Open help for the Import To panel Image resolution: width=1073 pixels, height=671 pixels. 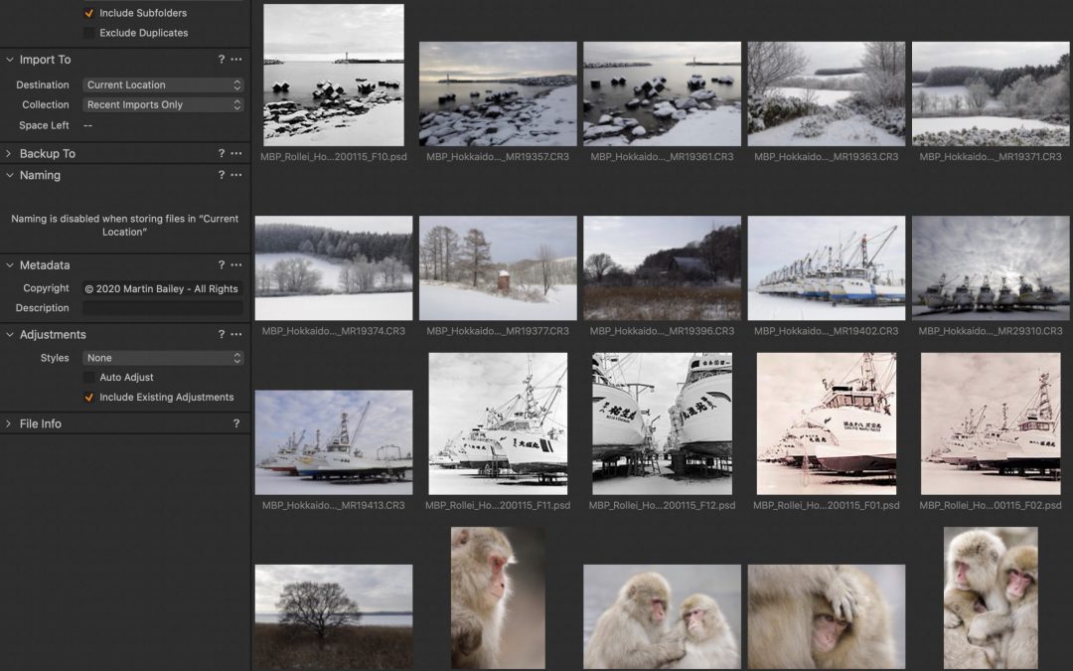(222, 60)
